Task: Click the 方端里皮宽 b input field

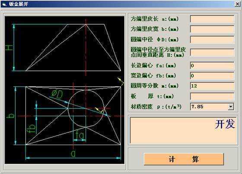Action: (212, 29)
